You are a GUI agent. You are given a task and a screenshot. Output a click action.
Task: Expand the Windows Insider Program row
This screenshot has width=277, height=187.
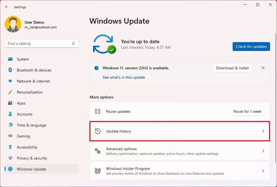[180, 170]
